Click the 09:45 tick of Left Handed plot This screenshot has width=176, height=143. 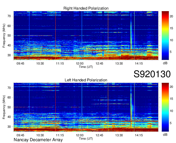(20, 135)
